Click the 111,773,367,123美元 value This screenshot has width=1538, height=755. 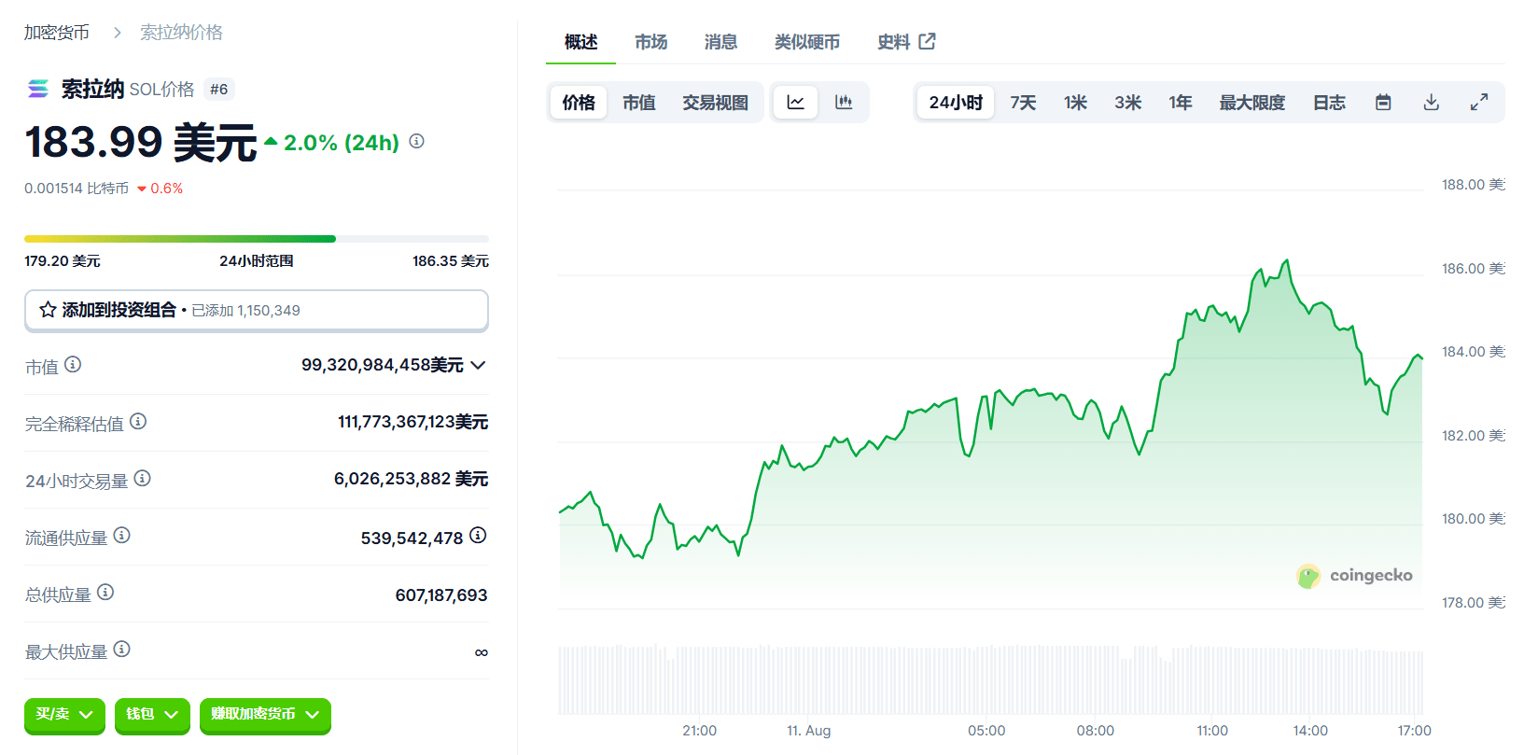coord(412,422)
